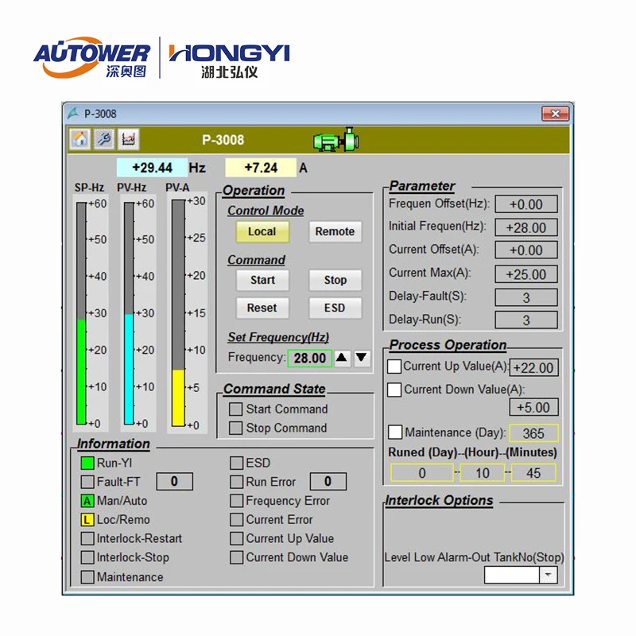Screen dimensions: 636x636
Task: Click the SP-Hz green bar gauge
Action: coord(82,313)
